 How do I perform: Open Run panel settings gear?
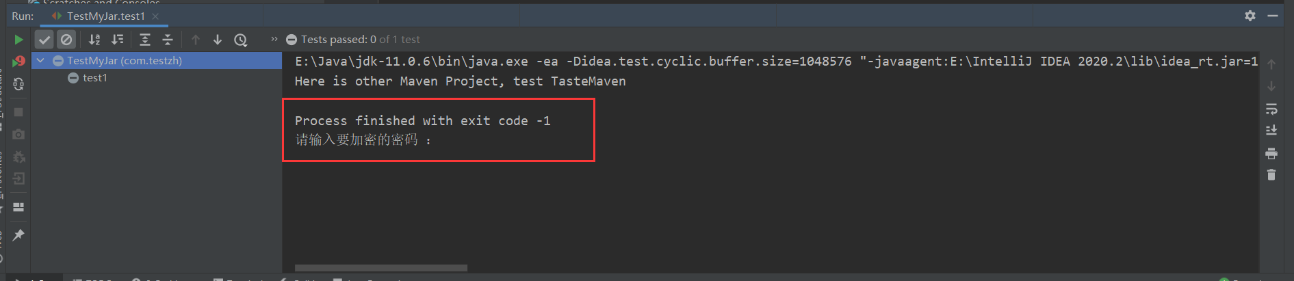coord(1250,16)
